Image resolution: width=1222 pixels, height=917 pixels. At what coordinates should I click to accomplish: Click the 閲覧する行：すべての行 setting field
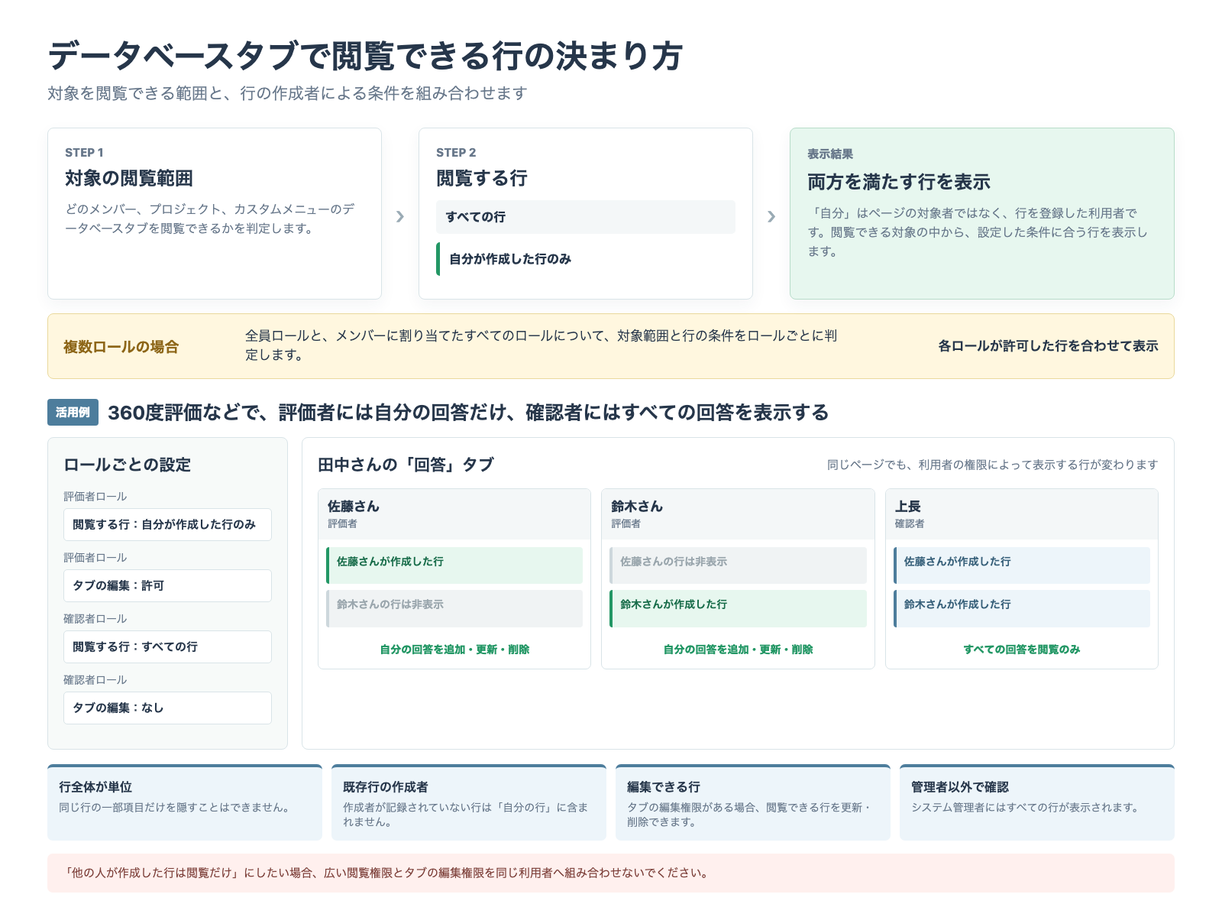point(167,647)
